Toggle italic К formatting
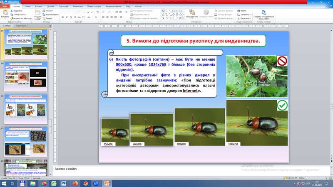The image size is (333, 187). point(67,17)
